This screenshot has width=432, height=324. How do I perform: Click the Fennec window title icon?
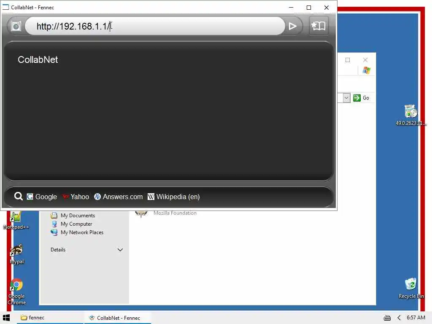[x=5, y=7]
